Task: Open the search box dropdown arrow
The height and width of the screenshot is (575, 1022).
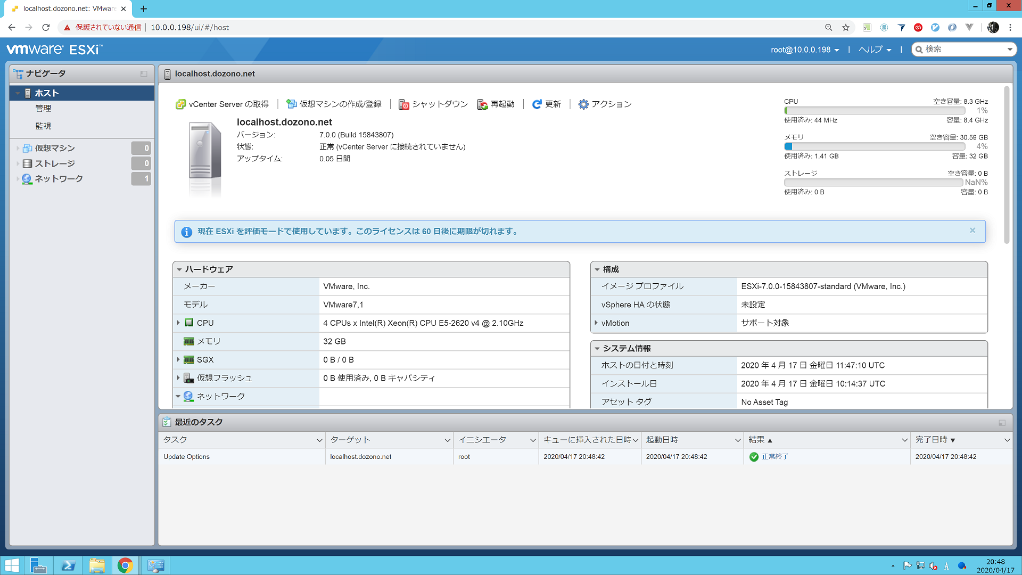Action: click(x=1010, y=50)
